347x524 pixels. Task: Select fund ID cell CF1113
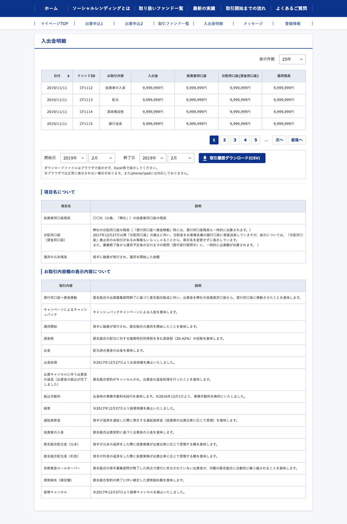[x=86, y=100]
